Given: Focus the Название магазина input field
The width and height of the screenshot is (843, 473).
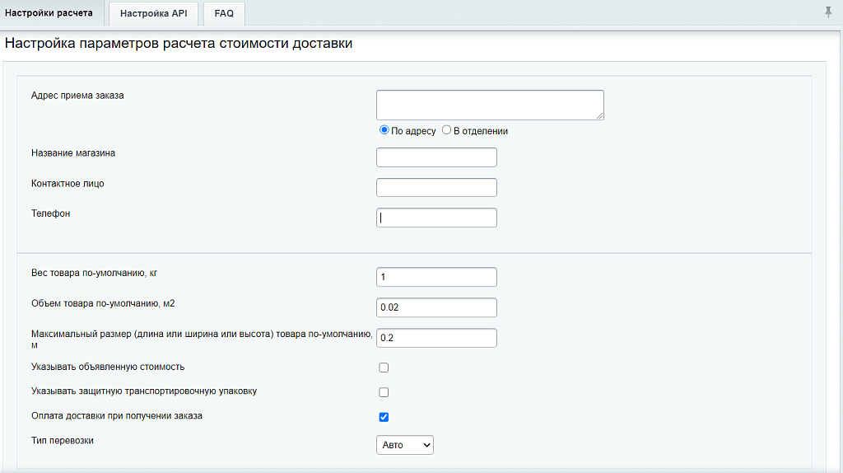Looking at the screenshot, I should [x=436, y=157].
